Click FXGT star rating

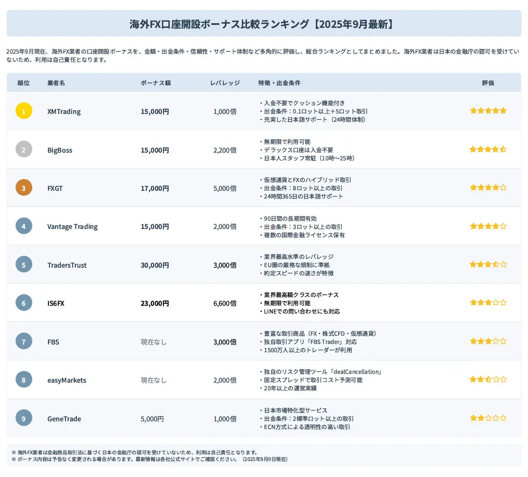[x=488, y=187]
